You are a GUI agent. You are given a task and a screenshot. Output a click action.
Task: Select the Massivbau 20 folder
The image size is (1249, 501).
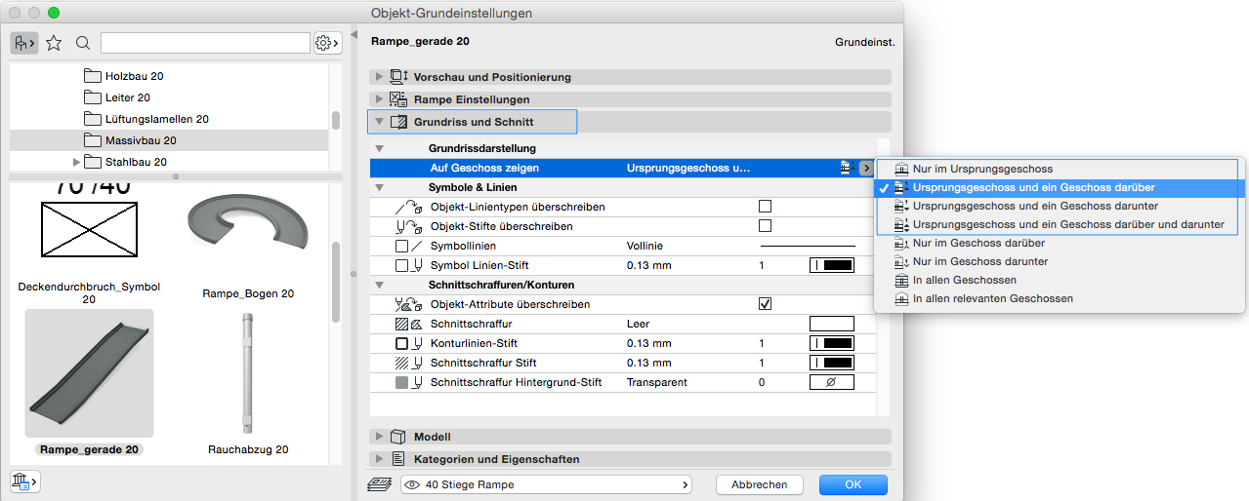(x=141, y=140)
